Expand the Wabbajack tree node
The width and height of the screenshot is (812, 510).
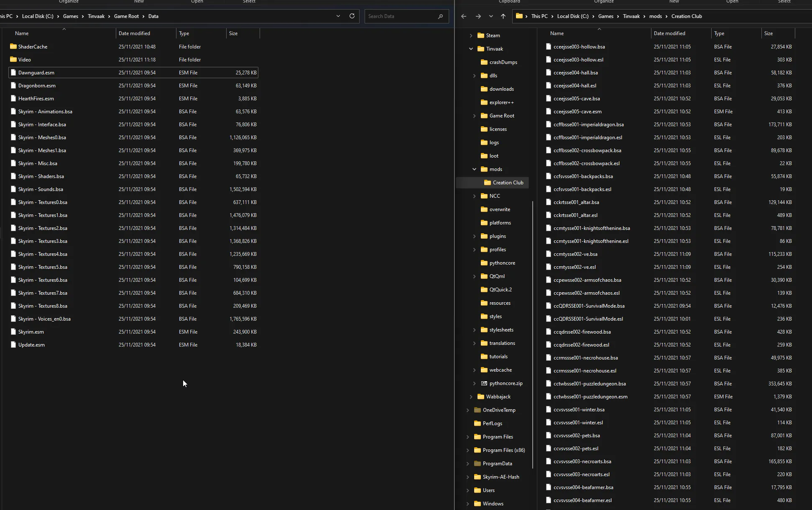[x=471, y=397]
